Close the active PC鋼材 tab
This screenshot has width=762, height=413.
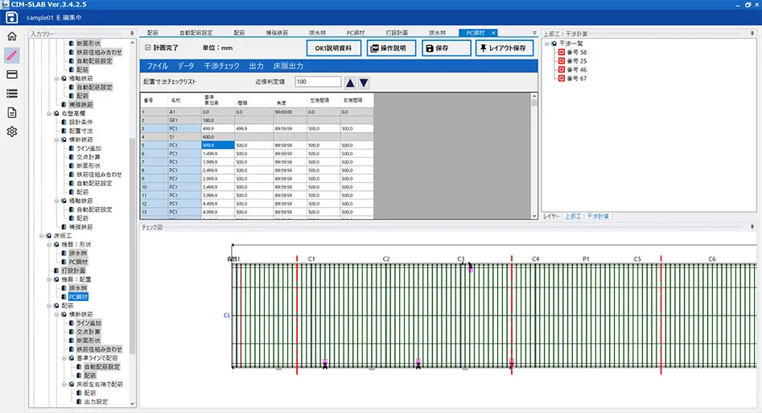point(493,32)
